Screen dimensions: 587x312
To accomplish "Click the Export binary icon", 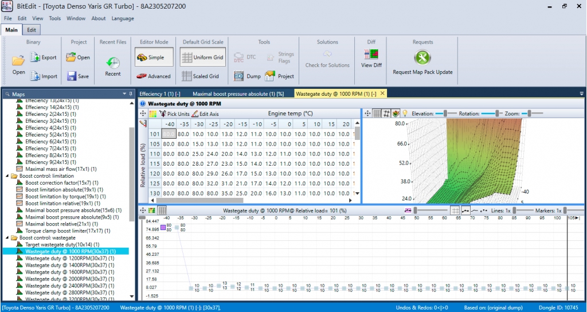I will pyautogui.click(x=35, y=57).
